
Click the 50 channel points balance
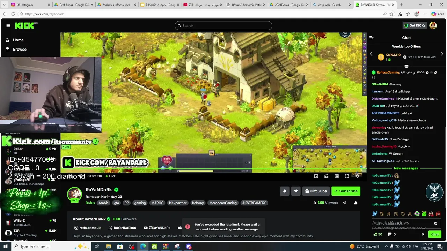[378, 234]
